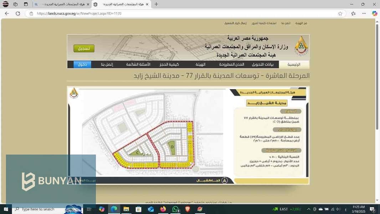Image resolution: width=380 pixels, height=214 pixels.
Task: Show hidden system tray icons chevron
Action: click(x=308, y=209)
